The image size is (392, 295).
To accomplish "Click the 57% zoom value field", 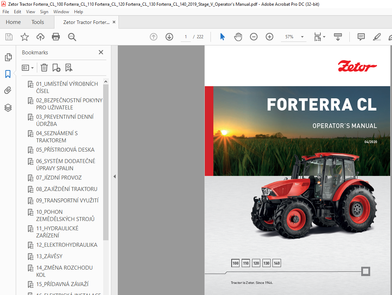I will 289,37.
